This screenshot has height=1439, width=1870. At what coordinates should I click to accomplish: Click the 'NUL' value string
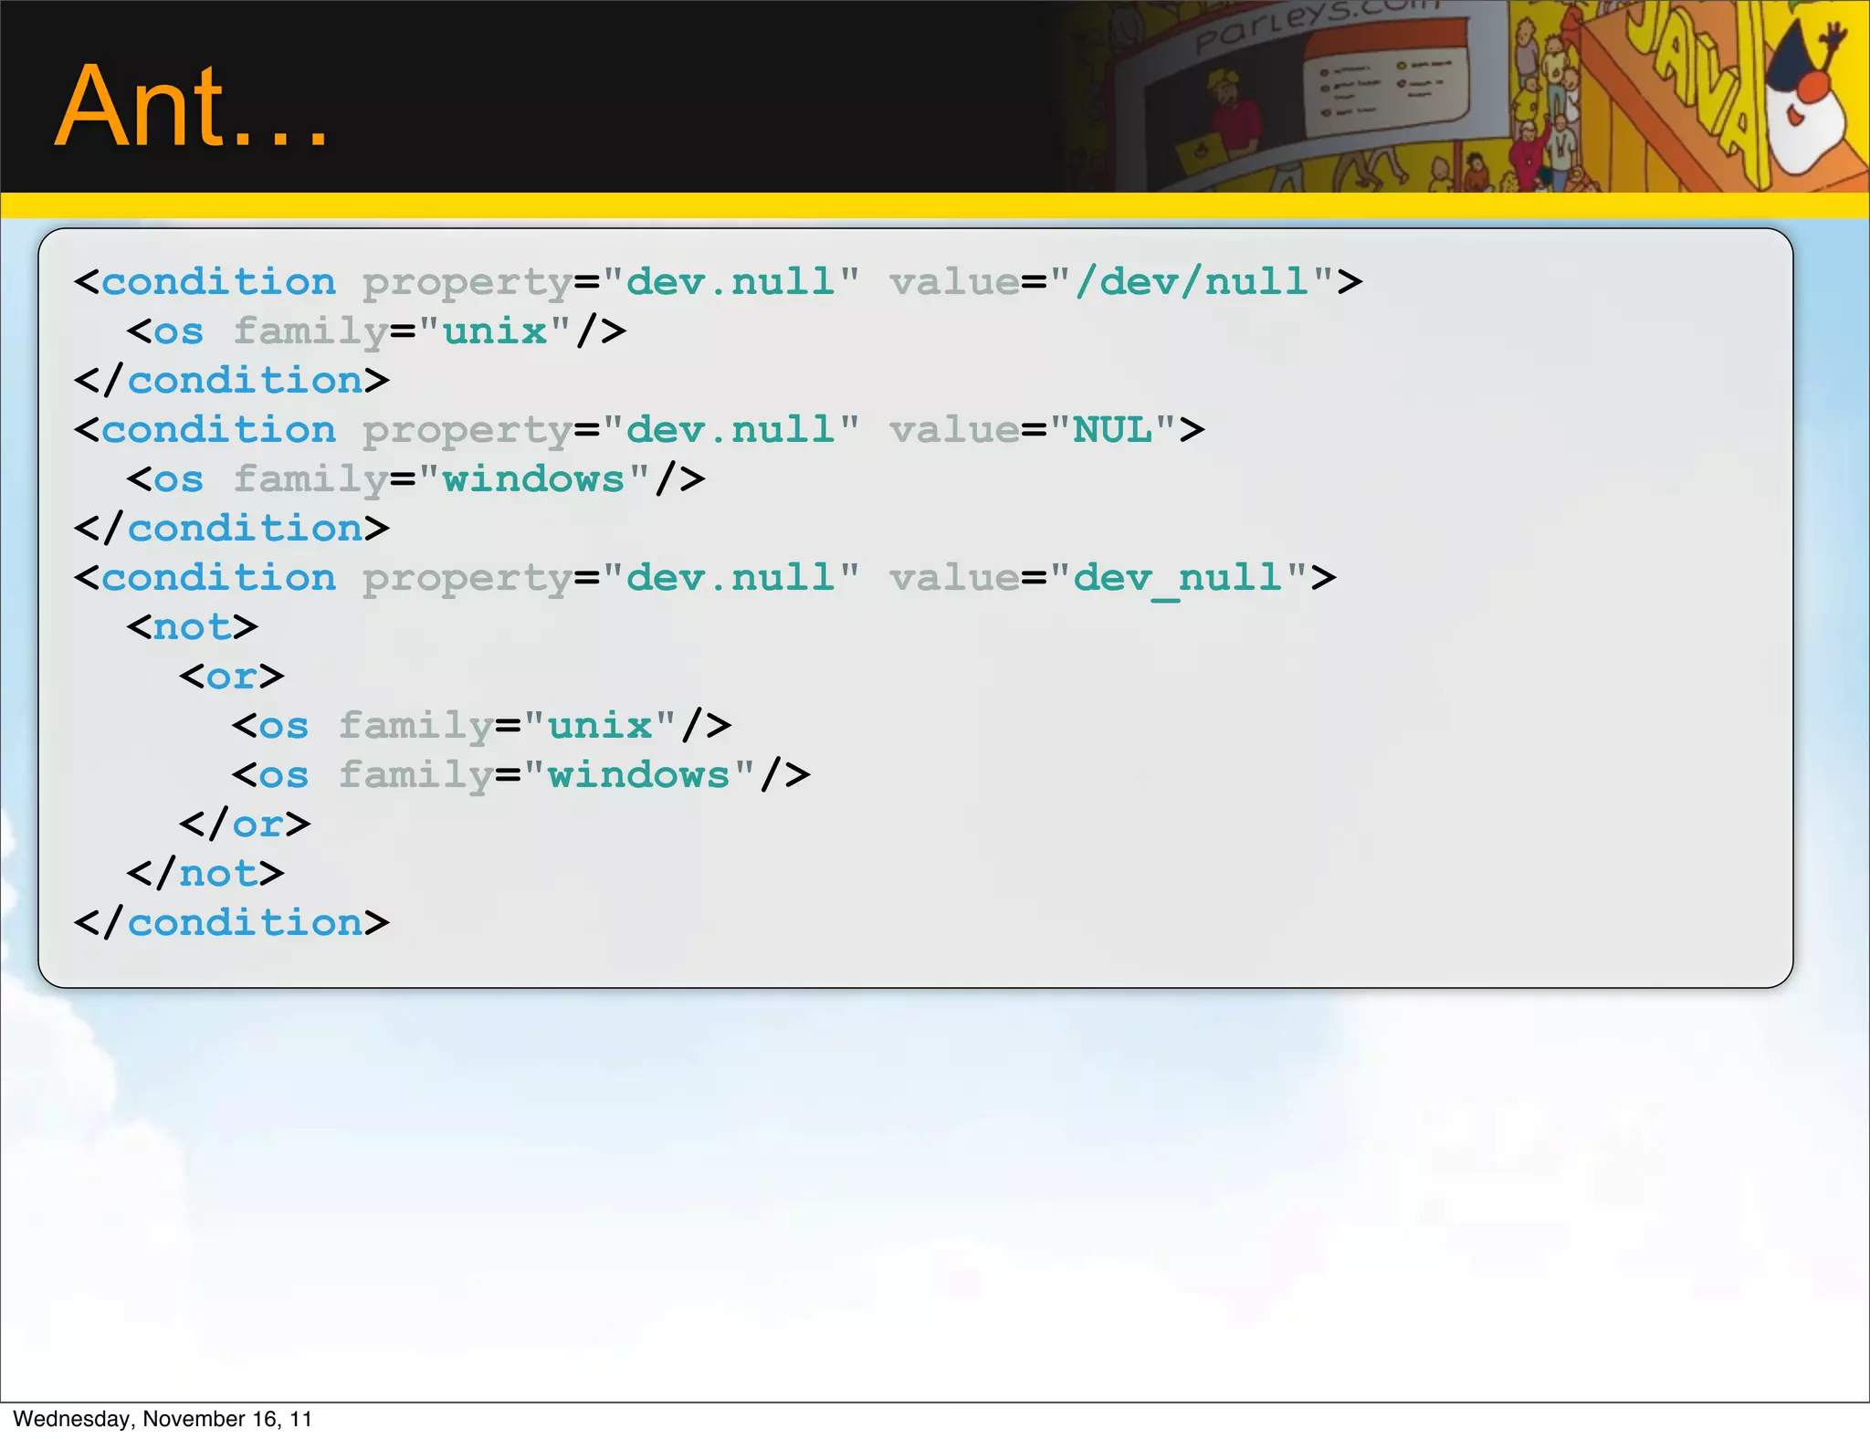click(1112, 429)
